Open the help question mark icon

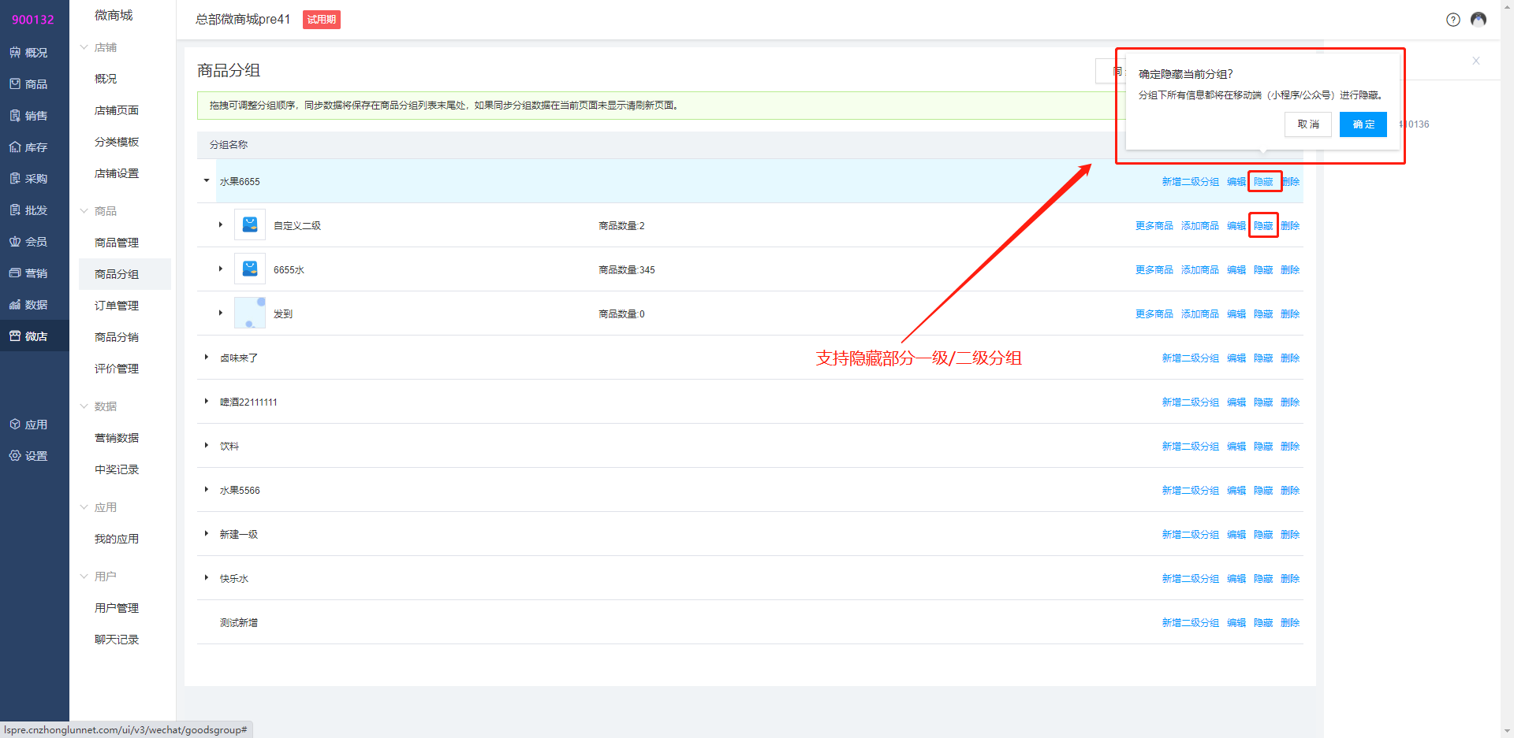(x=1452, y=20)
